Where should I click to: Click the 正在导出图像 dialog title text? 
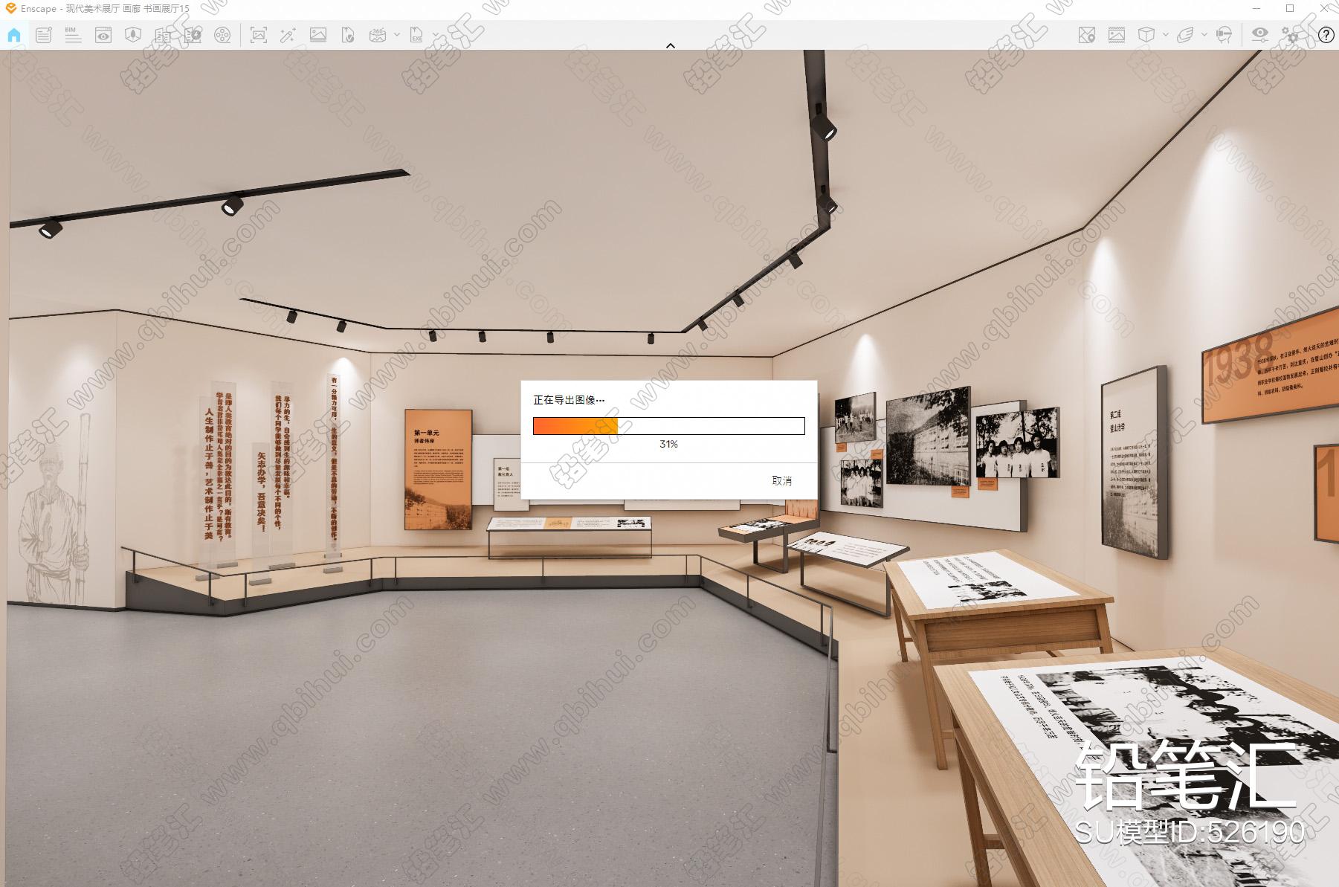pyautogui.click(x=569, y=399)
